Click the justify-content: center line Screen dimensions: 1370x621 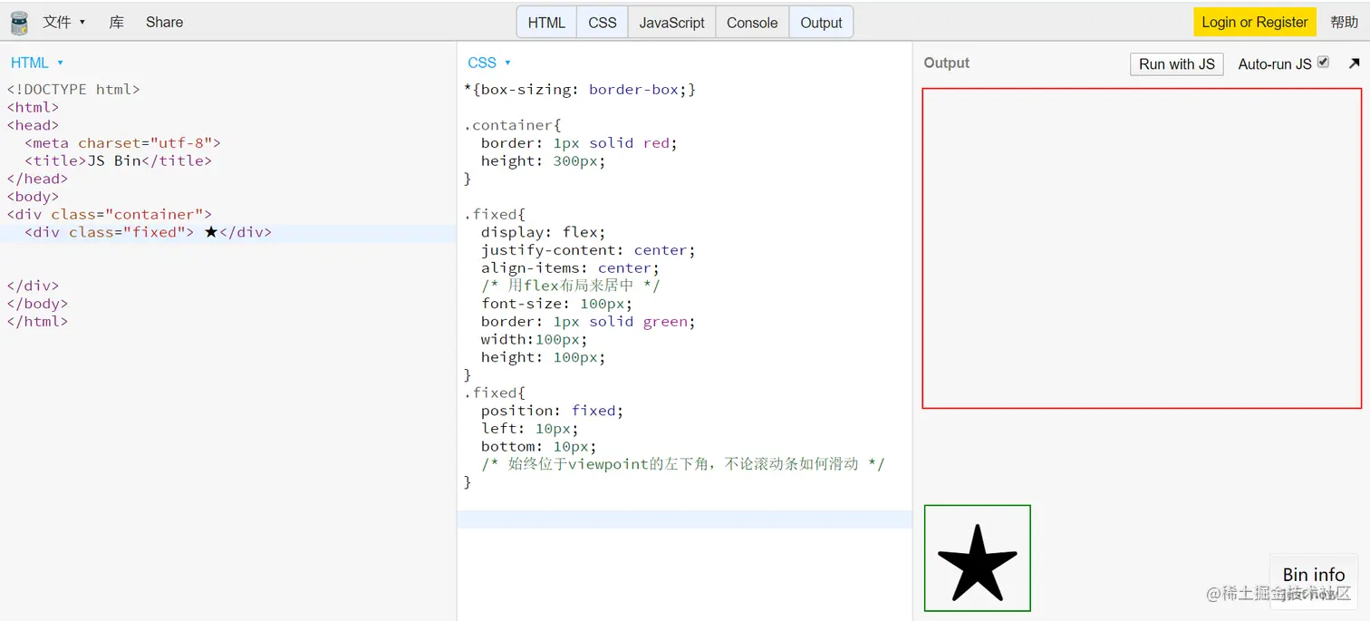click(x=588, y=250)
